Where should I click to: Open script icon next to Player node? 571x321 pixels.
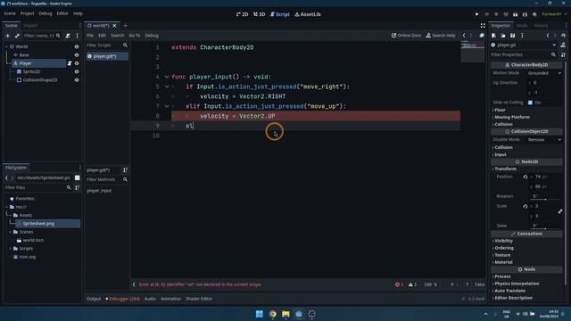coord(70,63)
